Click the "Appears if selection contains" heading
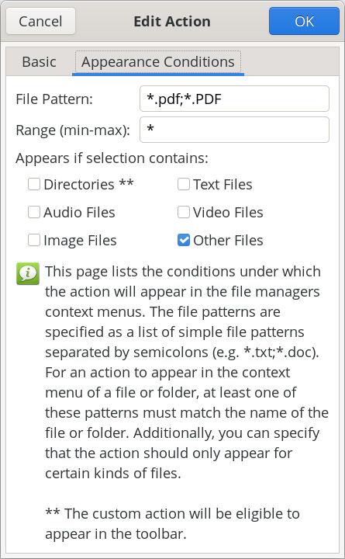The height and width of the screenshot is (559, 345). (x=112, y=158)
